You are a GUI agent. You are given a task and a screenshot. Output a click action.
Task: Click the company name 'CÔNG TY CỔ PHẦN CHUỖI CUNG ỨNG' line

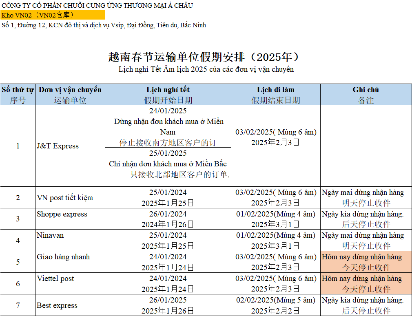coord(97,5)
